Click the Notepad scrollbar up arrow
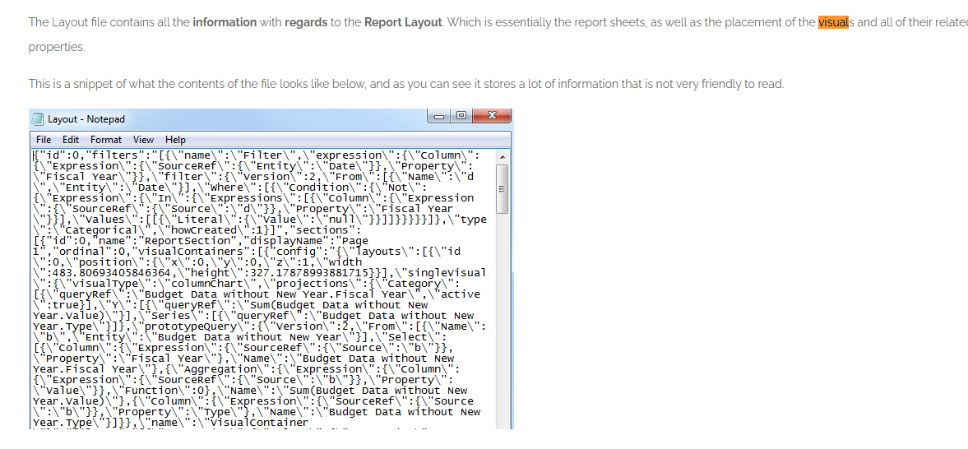968x449 pixels. pyautogui.click(x=502, y=156)
